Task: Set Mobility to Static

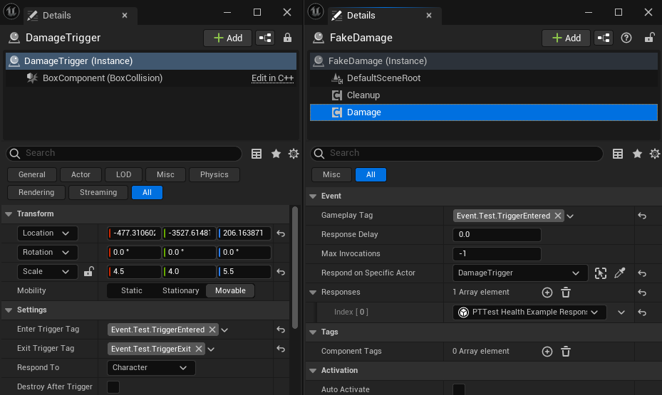Action: click(132, 291)
